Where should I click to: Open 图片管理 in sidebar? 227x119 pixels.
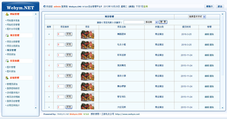coord(11,67)
